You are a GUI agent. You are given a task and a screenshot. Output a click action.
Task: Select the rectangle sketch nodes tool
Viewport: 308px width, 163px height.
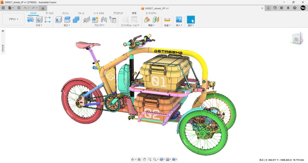pyautogui.click(x=48, y=19)
